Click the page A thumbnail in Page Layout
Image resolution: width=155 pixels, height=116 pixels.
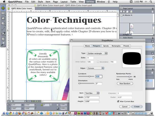[131, 26]
